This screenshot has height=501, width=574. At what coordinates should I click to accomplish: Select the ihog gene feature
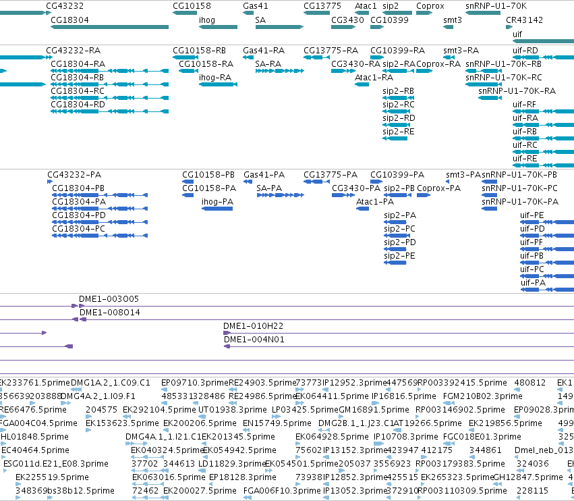(218, 27)
